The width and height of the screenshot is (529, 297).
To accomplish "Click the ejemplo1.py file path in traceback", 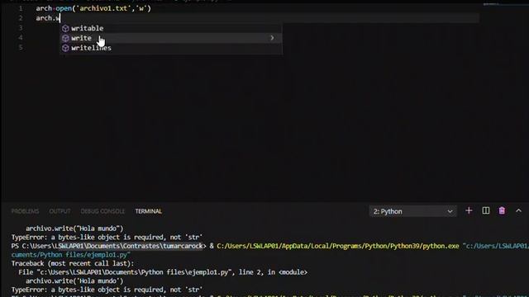I will pos(133,272).
